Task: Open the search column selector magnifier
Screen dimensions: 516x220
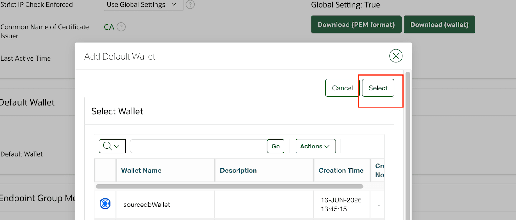Action: [112, 146]
